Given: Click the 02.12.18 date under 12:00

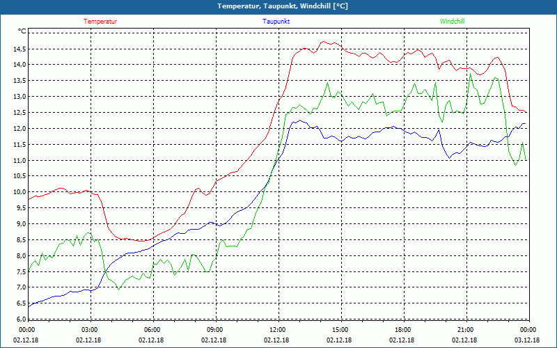Looking at the screenshot, I should click(x=276, y=340).
